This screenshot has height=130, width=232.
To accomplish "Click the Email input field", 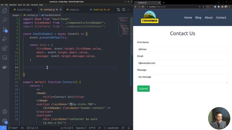I will point(182,63).
